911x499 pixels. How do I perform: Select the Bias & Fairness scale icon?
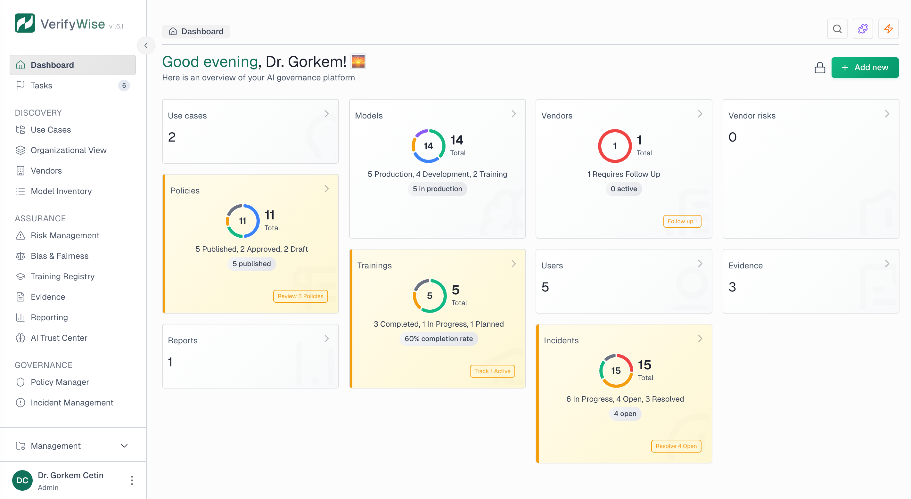tap(21, 256)
